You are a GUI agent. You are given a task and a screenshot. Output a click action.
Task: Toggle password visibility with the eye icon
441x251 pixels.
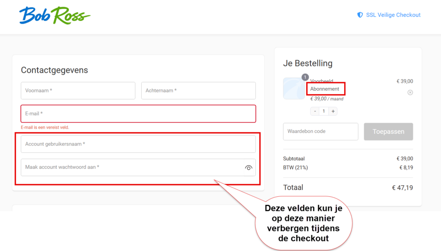coord(248,167)
